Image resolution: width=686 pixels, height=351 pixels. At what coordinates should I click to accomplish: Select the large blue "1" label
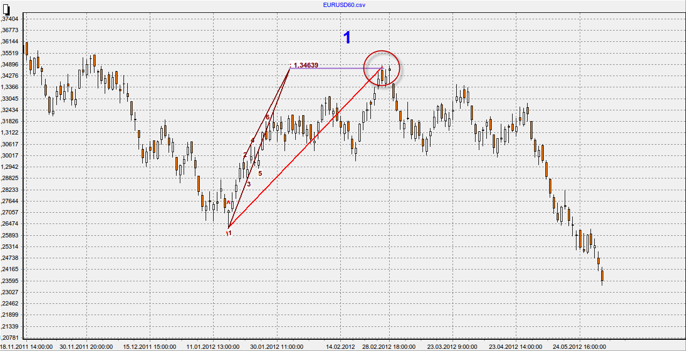pos(347,38)
